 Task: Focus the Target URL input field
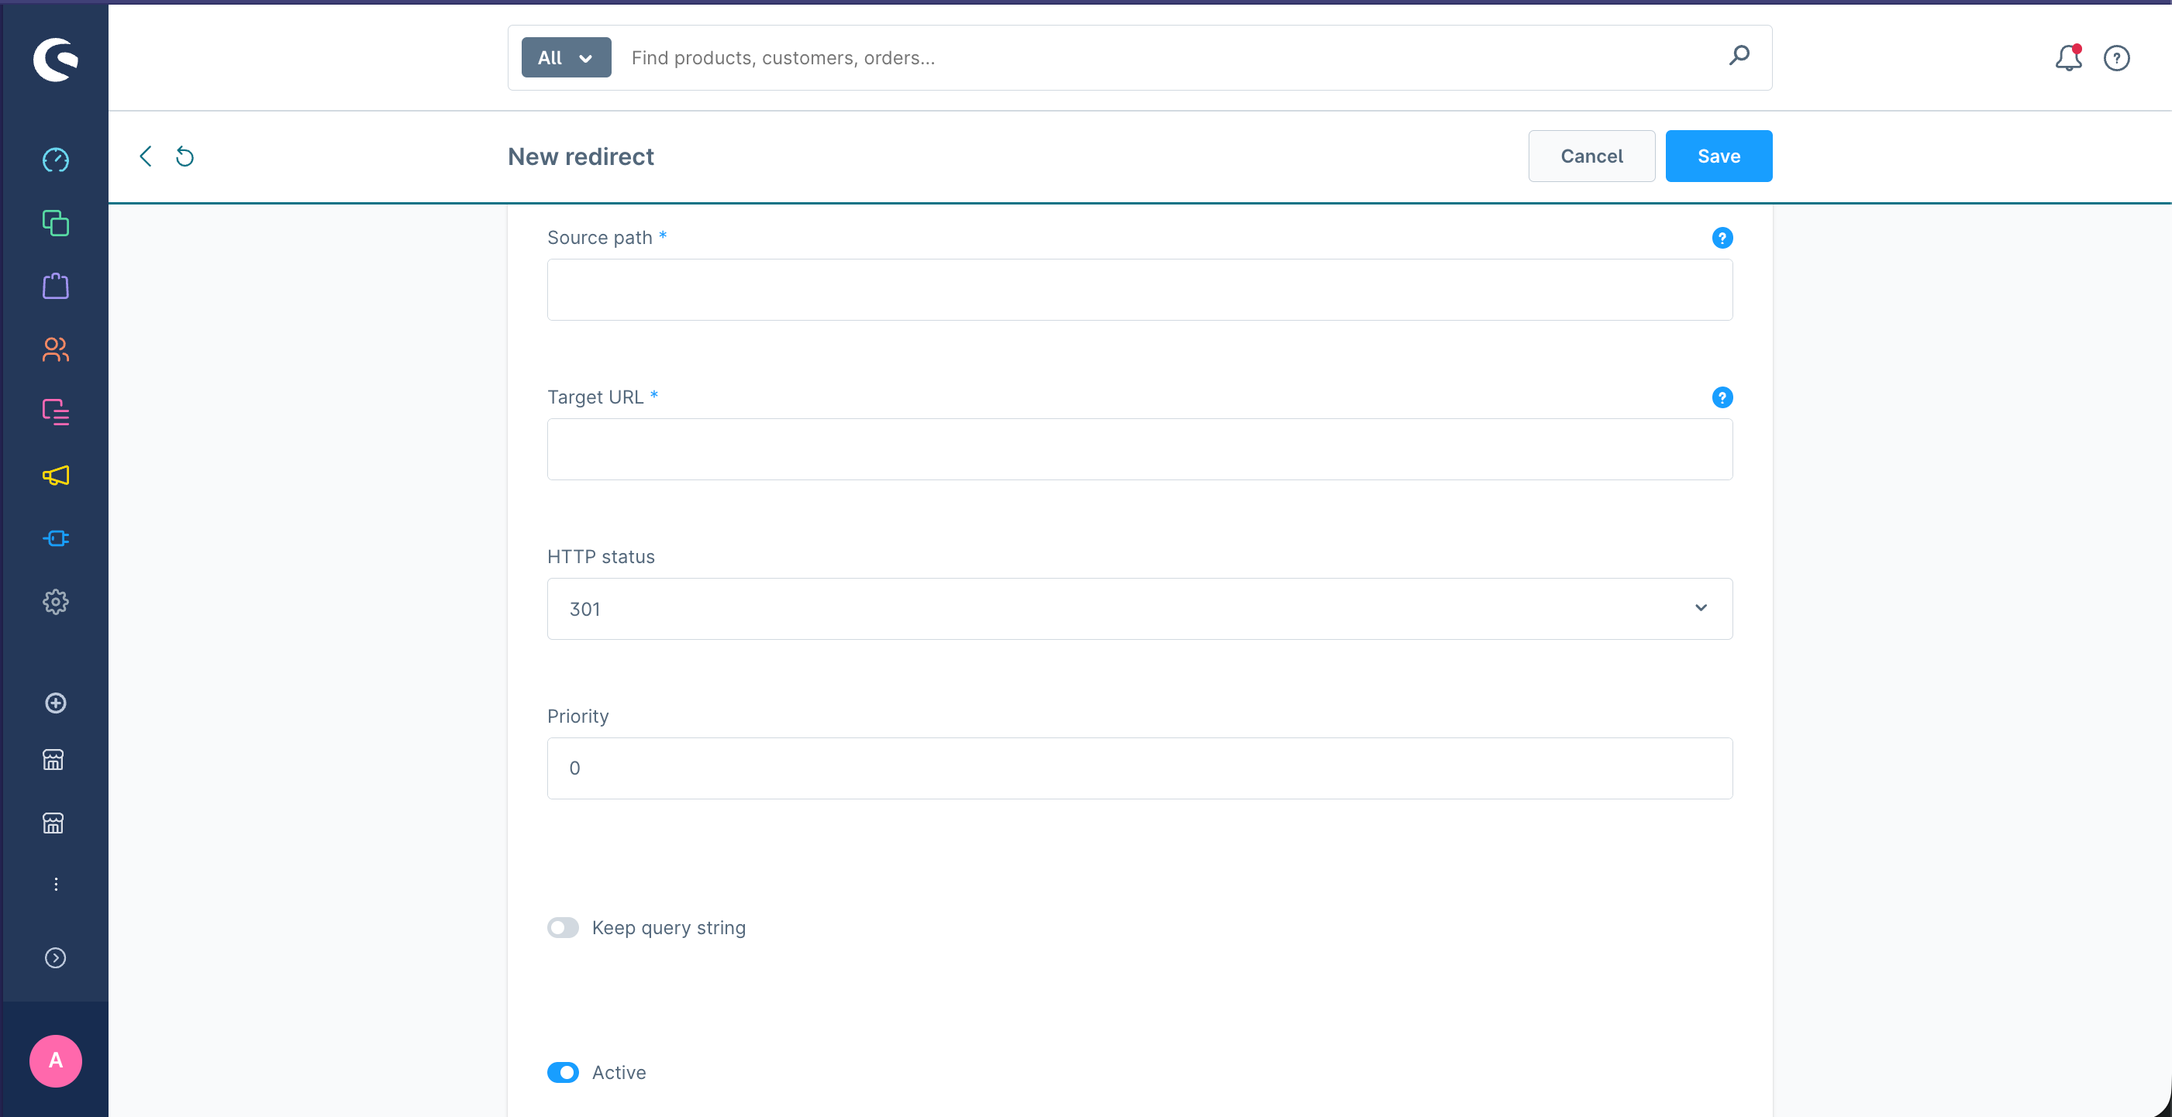click(1140, 449)
